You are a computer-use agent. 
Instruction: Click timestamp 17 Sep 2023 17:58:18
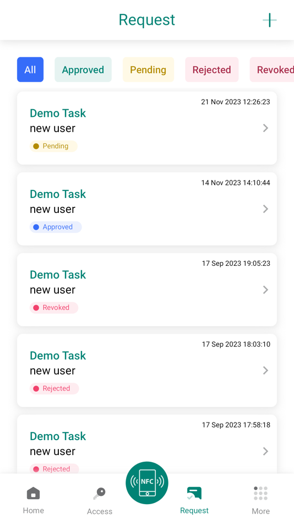tap(236, 425)
